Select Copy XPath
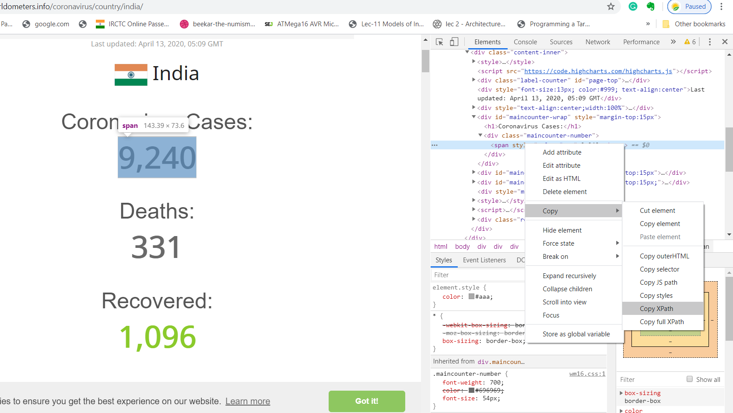 pos(663,309)
